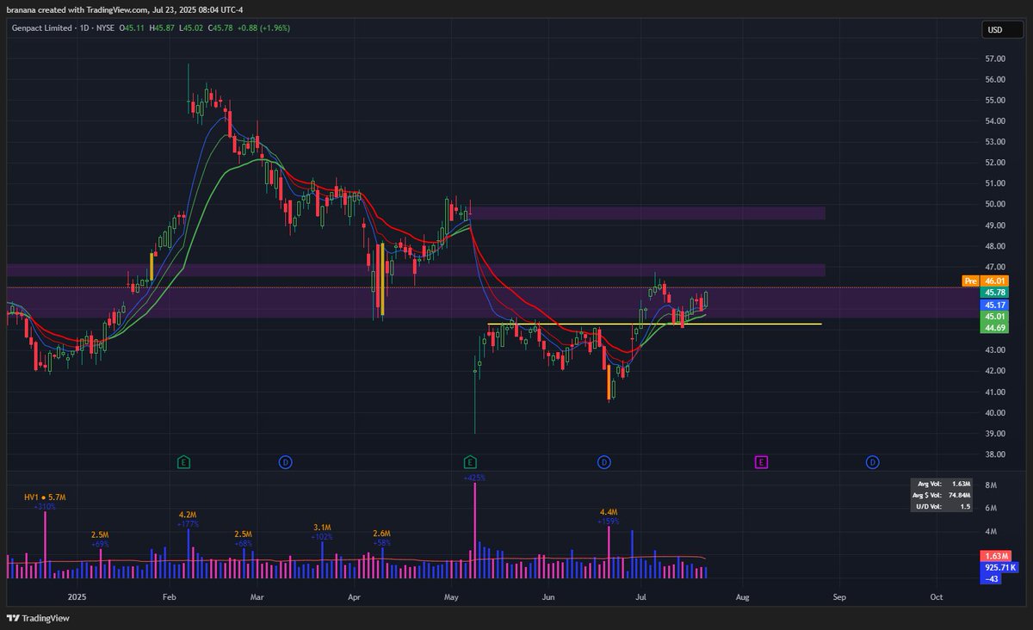Click the dividend D marker in late June
This screenshot has height=630, width=1033.
[x=604, y=462]
